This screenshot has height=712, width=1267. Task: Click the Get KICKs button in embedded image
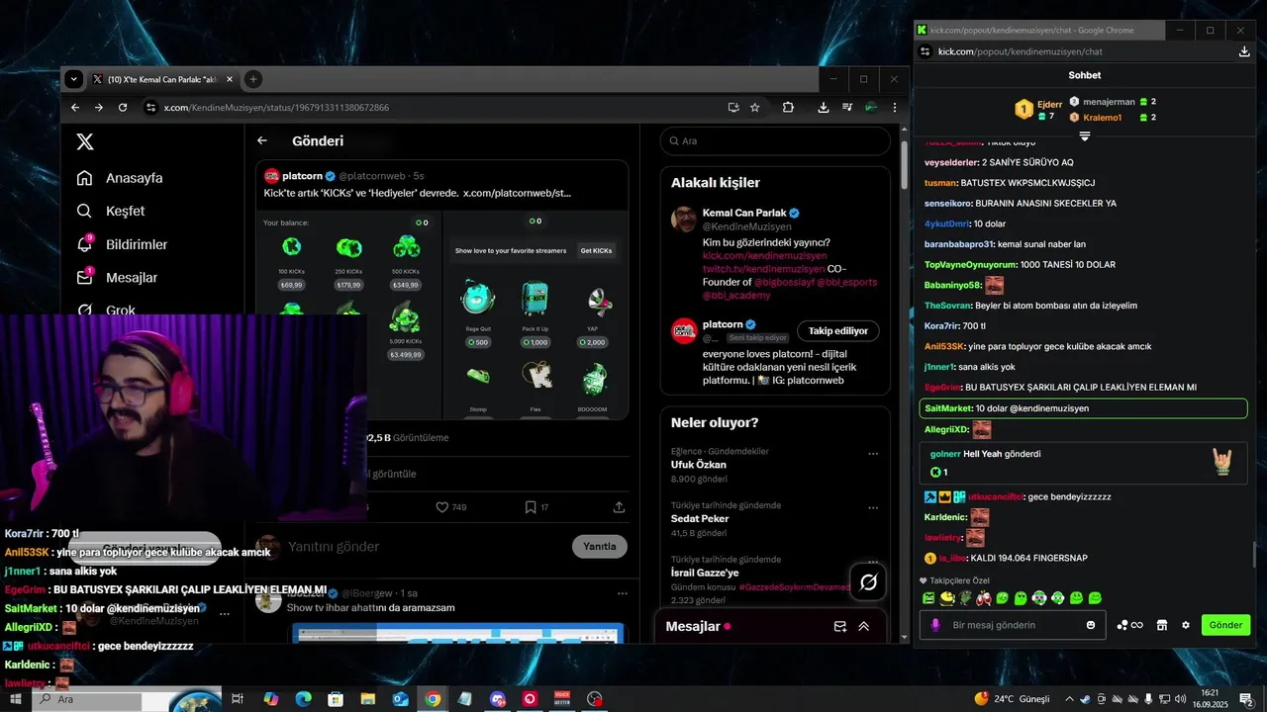(x=596, y=251)
